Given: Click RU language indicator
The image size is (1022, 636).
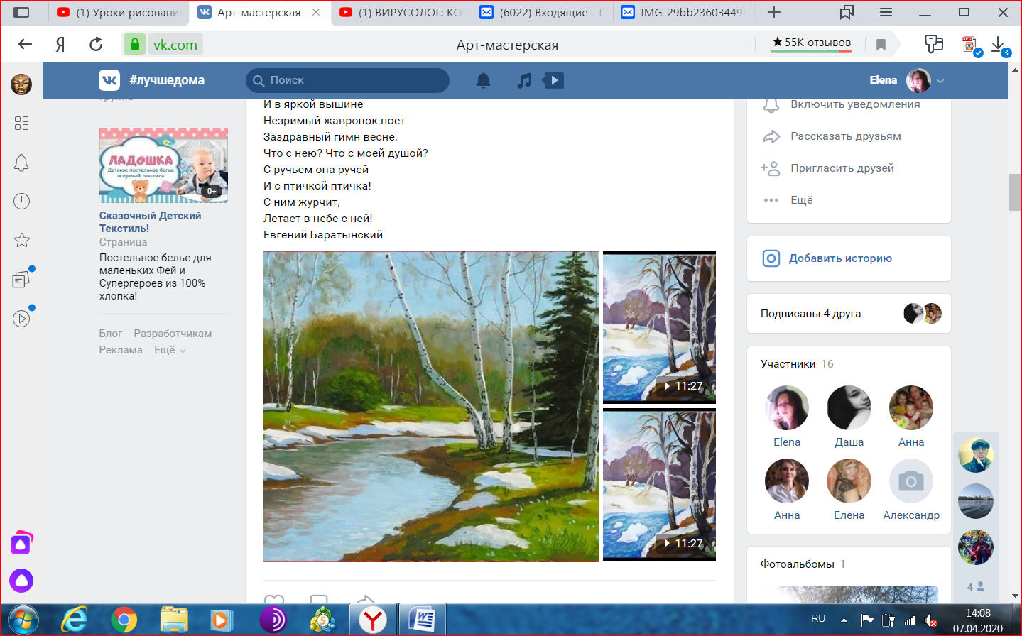Looking at the screenshot, I should point(818,619).
